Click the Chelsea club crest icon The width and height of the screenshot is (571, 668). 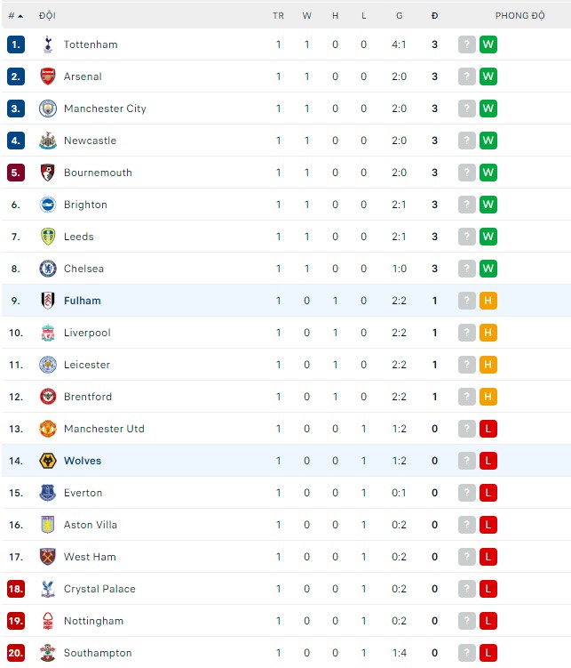tap(48, 269)
